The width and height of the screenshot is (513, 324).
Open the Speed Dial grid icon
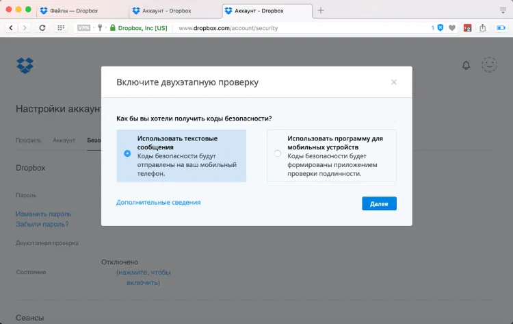(61, 28)
